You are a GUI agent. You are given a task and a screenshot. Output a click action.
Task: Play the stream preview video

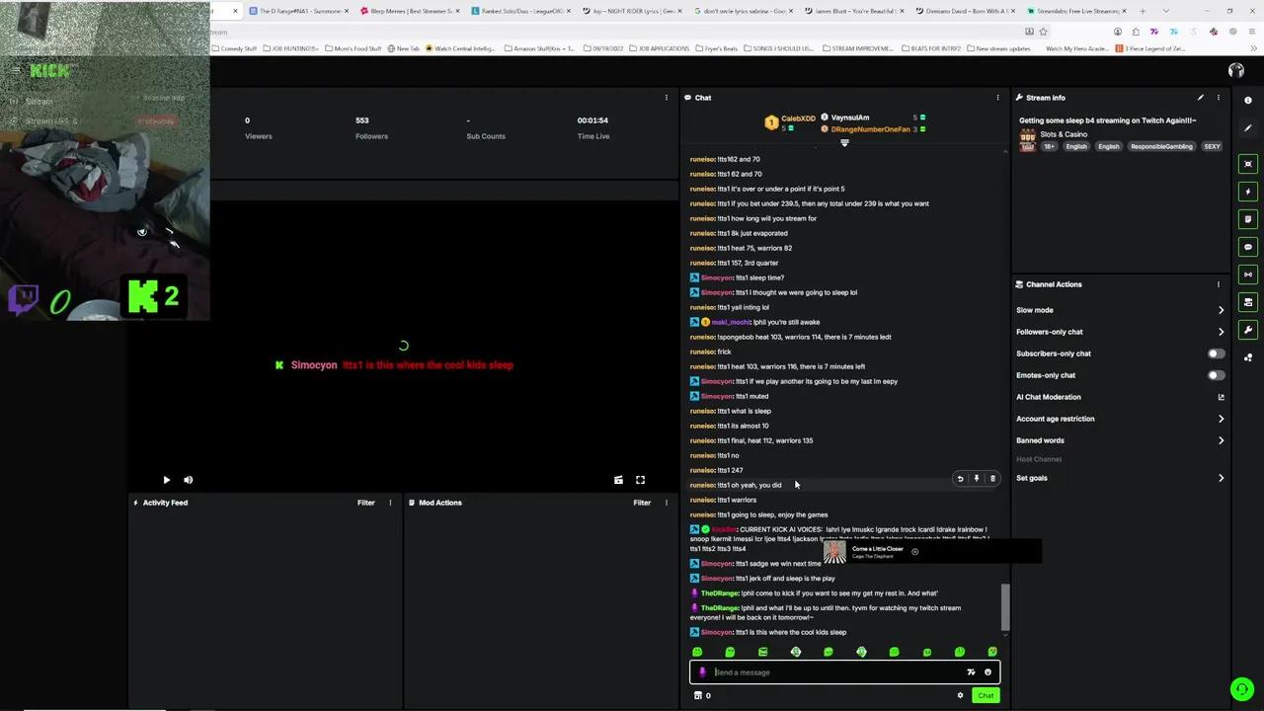pyautogui.click(x=166, y=480)
